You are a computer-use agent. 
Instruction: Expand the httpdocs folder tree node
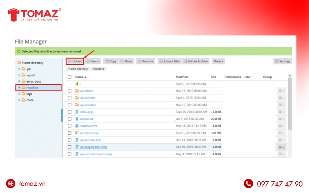19,88
